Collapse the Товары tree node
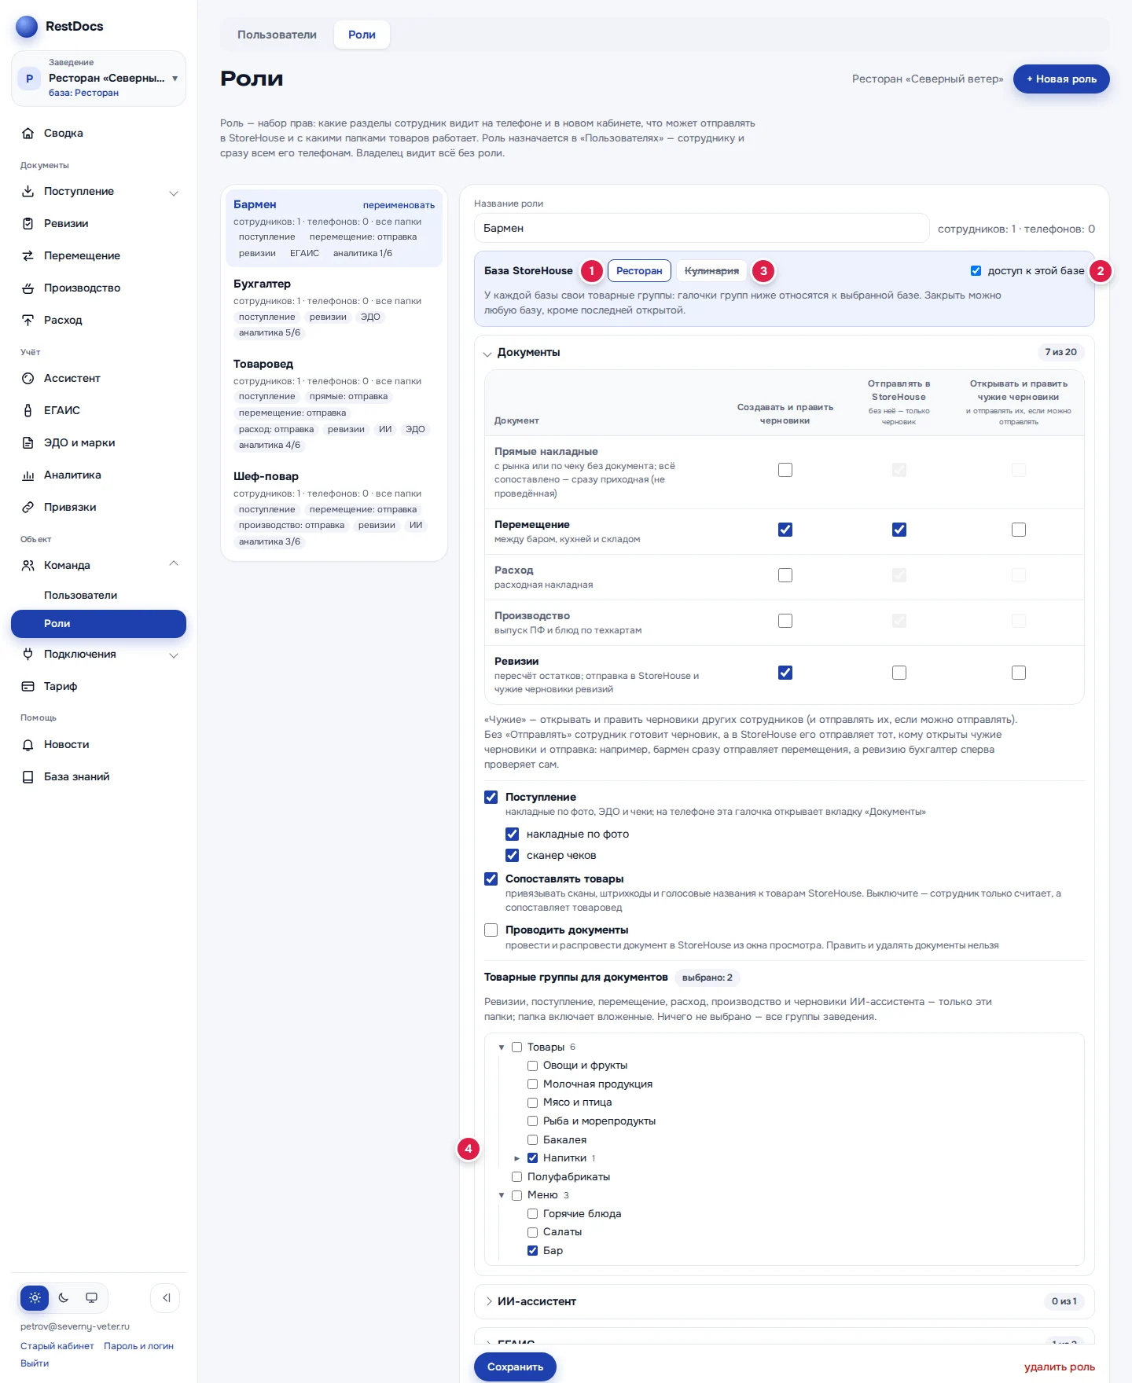Viewport: 1132px width, 1383px height. click(502, 1047)
